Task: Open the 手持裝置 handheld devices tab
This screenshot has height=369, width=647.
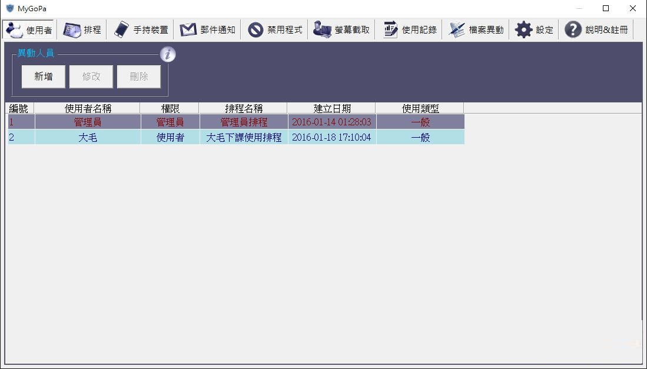Action: tap(140, 29)
